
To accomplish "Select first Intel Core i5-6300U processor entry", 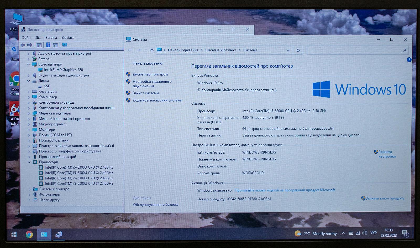I will [x=79, y=167].
